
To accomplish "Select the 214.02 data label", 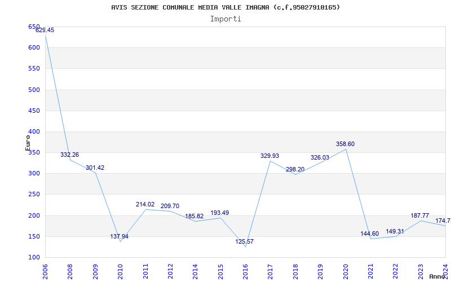I will click(145, 205).
